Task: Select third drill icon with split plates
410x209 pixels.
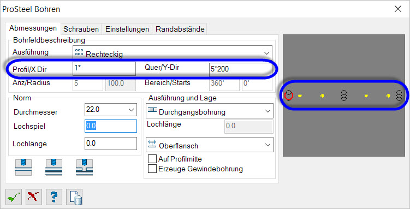Action: [x=84, y=167]
